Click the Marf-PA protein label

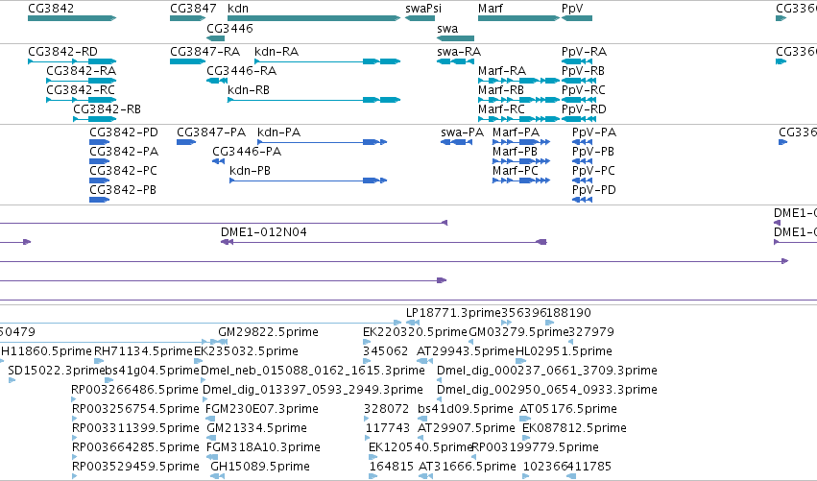[516, 132]
